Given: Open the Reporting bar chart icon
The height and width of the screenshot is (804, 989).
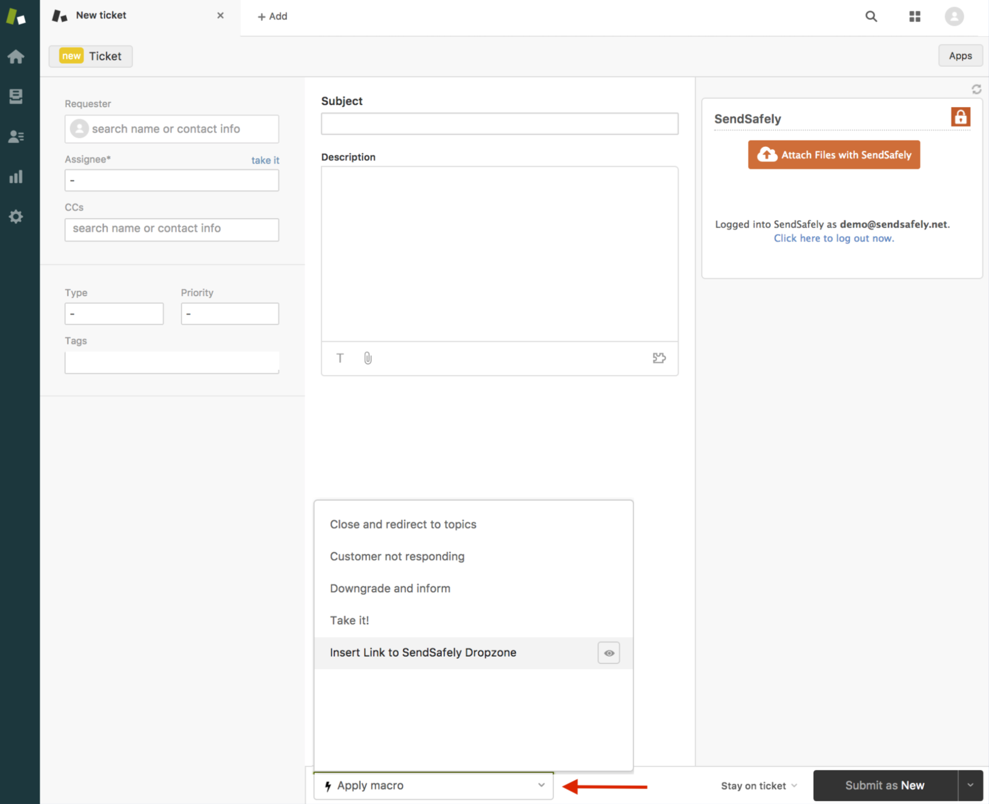Looking at the screenshot, I should 16,177.
